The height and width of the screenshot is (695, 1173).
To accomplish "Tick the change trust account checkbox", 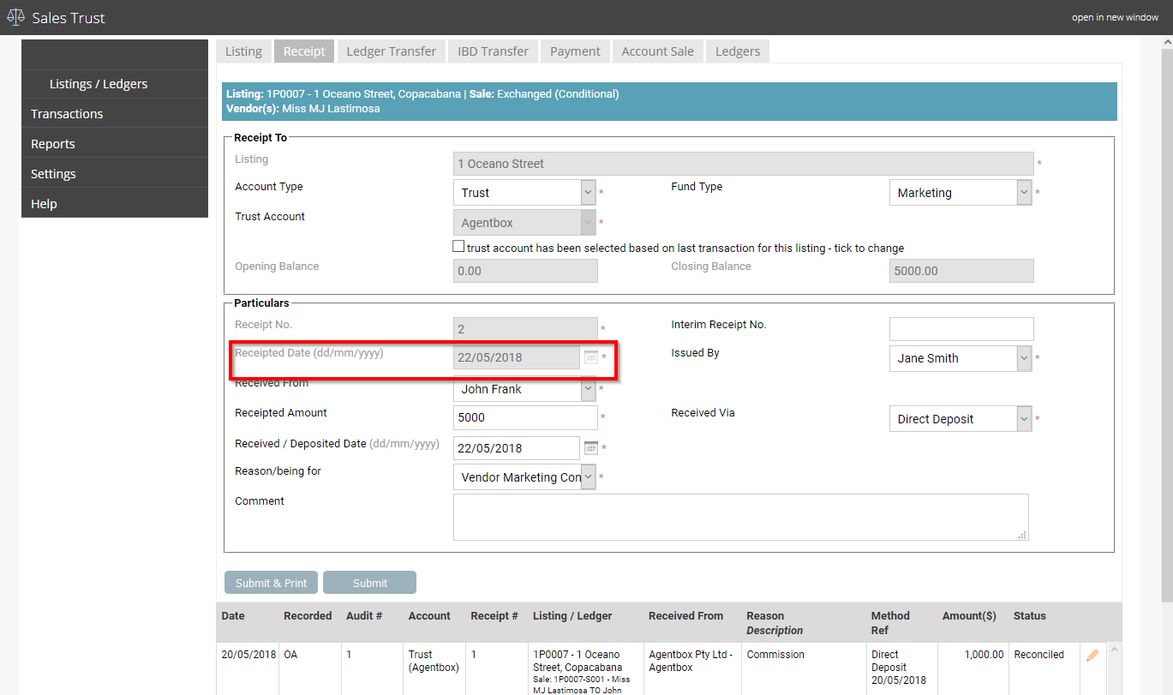I will [x=458, y=247].
